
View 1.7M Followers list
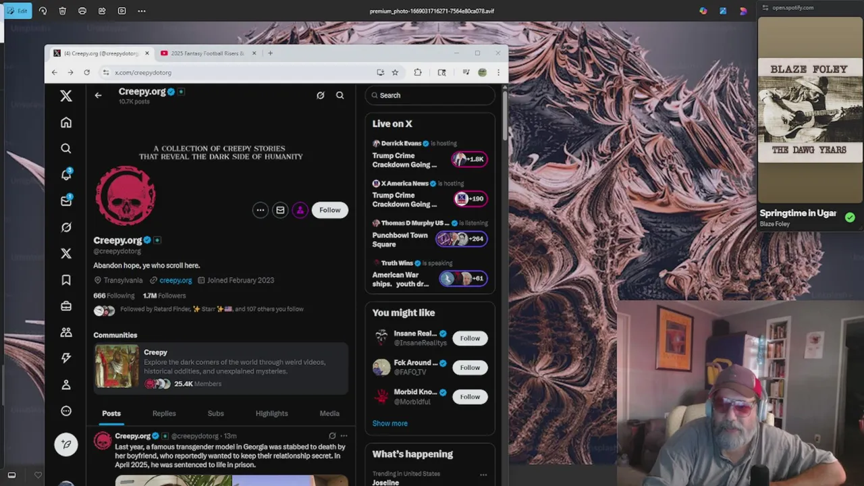click(164, 296)
